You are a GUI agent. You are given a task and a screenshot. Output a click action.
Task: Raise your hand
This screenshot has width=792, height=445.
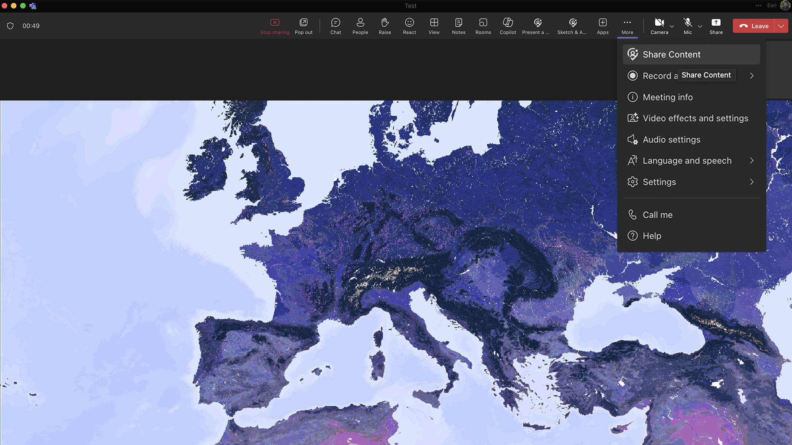[x=384, y=26]
